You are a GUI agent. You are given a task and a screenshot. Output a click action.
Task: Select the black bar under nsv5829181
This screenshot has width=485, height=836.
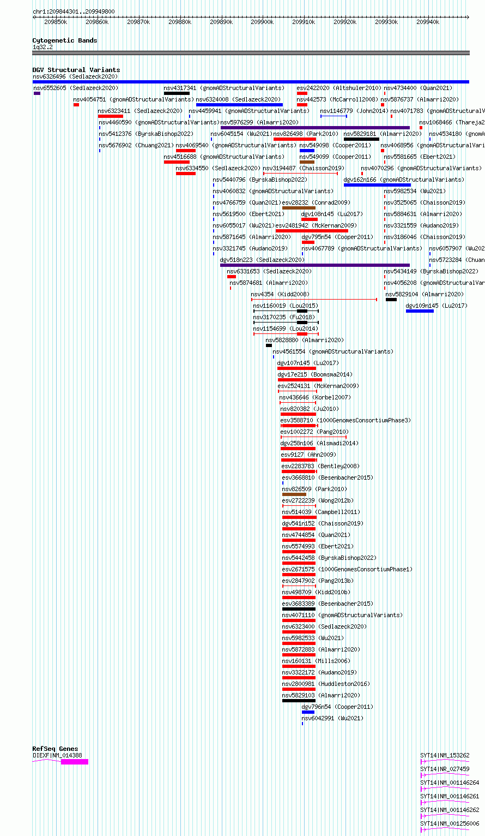(x=361, y=139)
